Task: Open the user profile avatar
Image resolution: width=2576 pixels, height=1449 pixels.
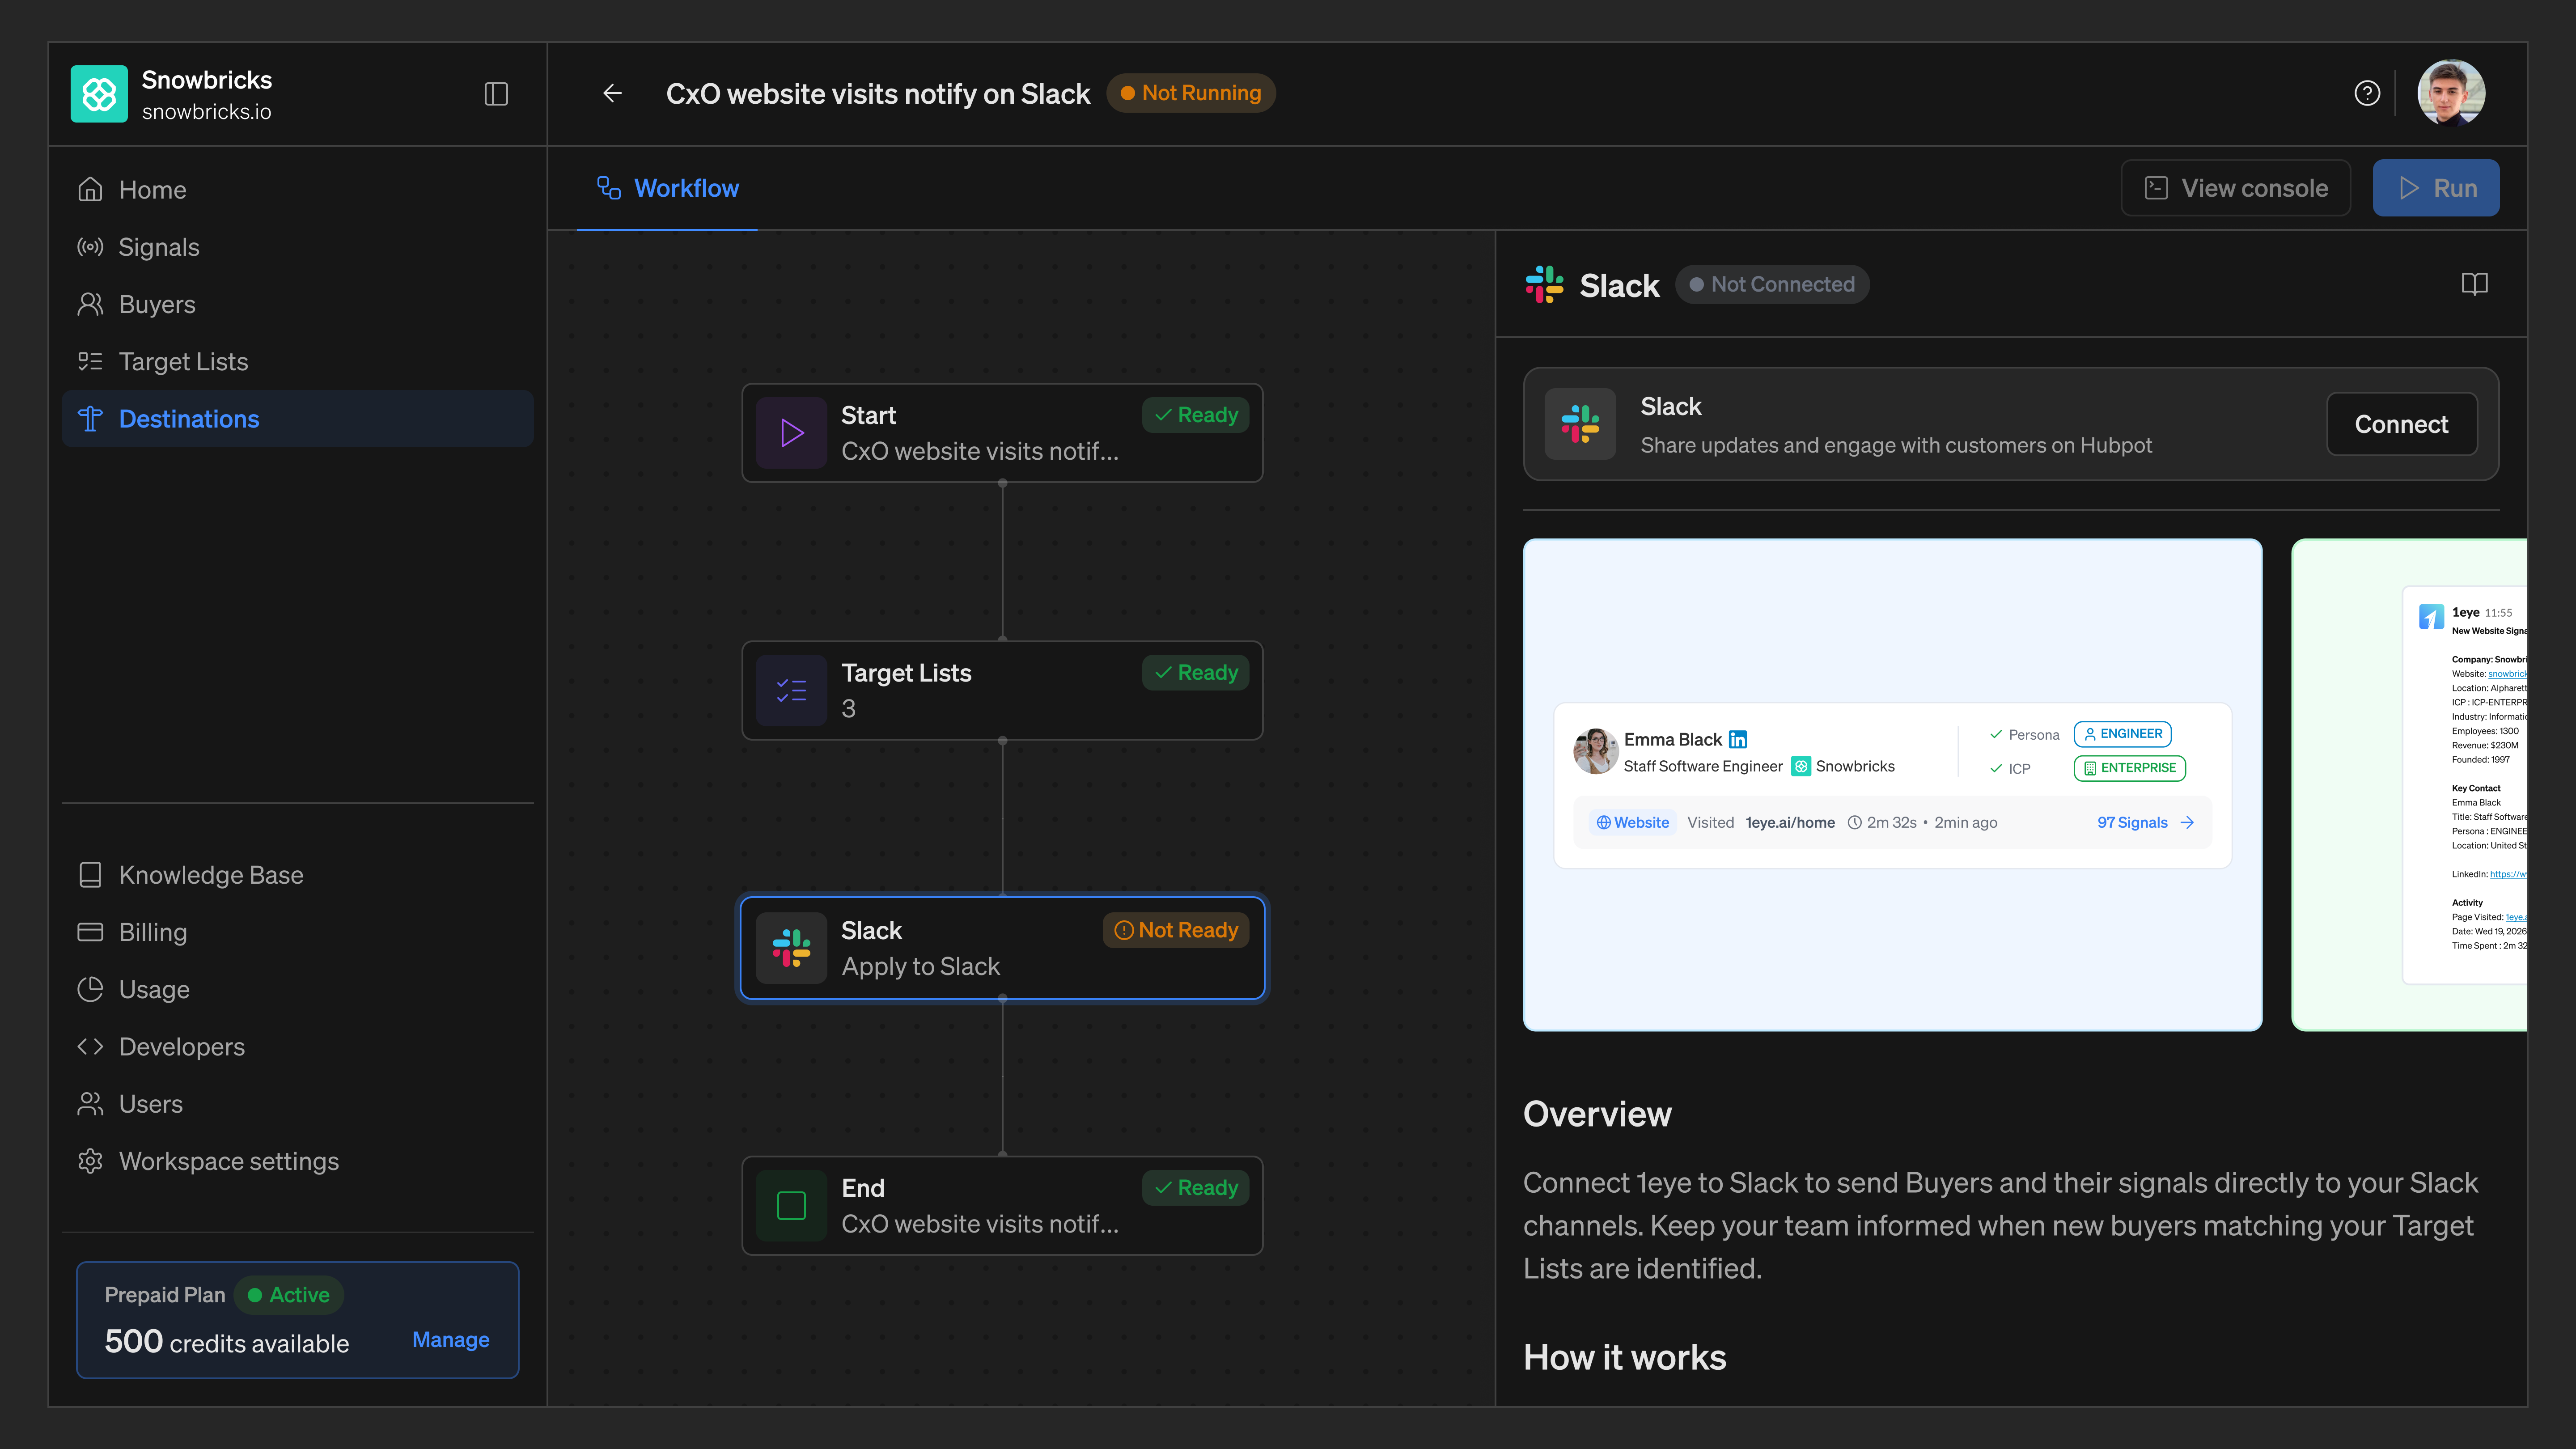Action: (2451, 93)
